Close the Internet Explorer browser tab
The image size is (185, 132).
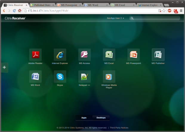point(161,5)
